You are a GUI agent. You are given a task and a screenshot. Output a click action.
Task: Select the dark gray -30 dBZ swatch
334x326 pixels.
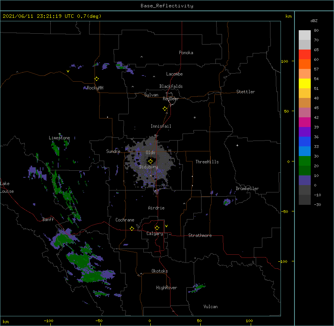[x=305, y=200]
